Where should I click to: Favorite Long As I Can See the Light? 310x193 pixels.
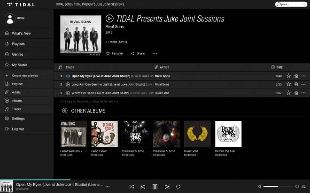tap(289, 84)
